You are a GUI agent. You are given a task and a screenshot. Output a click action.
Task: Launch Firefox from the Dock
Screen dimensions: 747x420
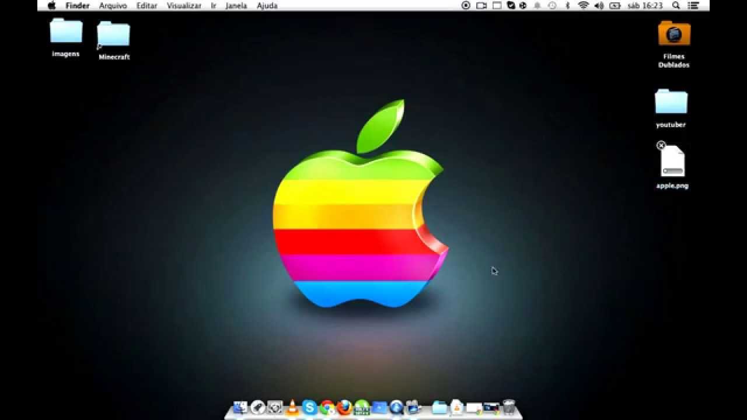point(344,407)
